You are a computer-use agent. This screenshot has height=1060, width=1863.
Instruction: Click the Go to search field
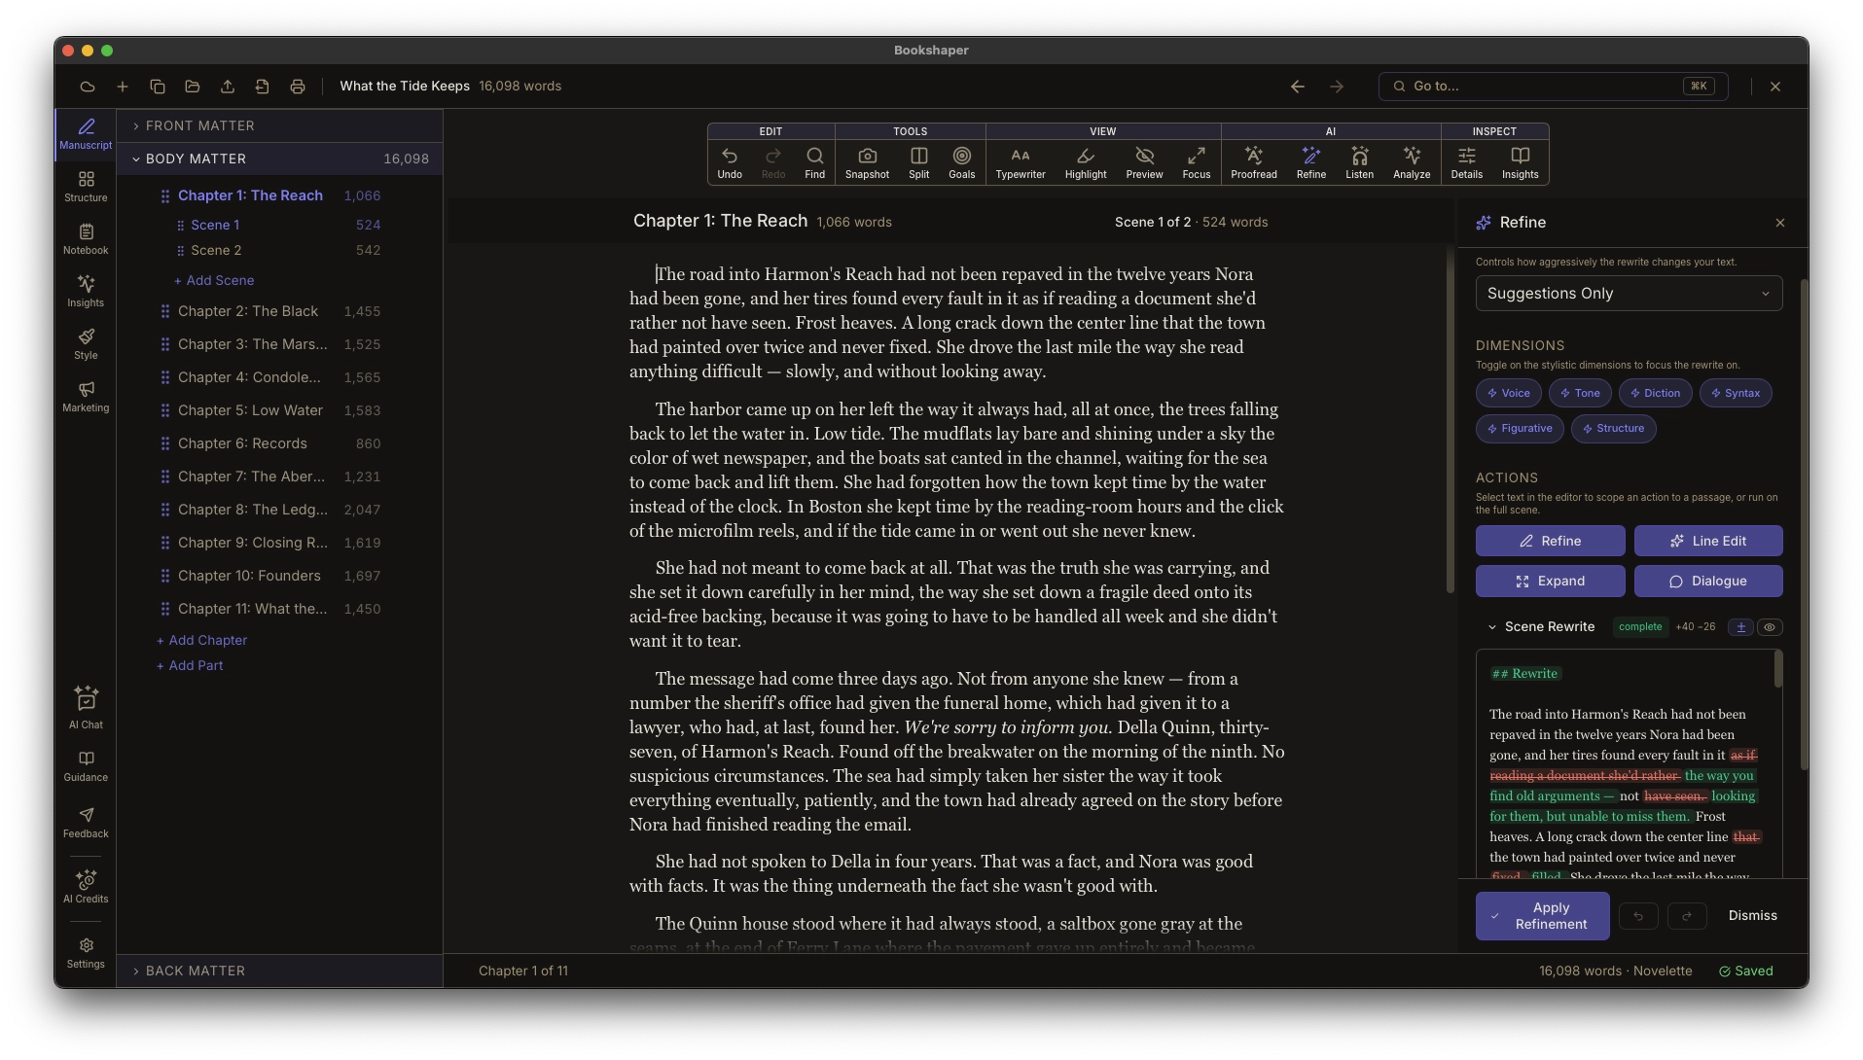[x=1553, y=87]
